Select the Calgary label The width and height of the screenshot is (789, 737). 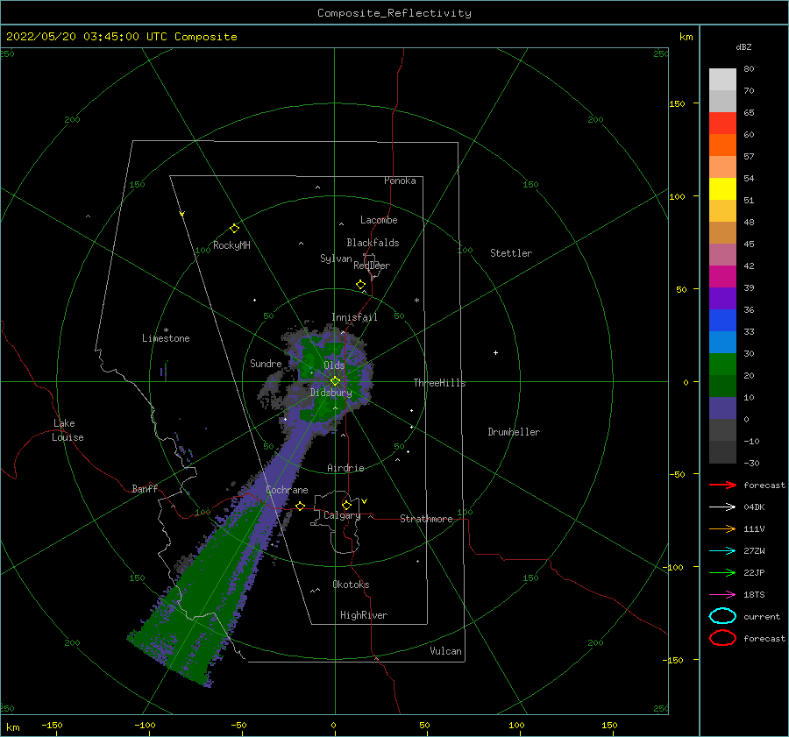point(342,515)
